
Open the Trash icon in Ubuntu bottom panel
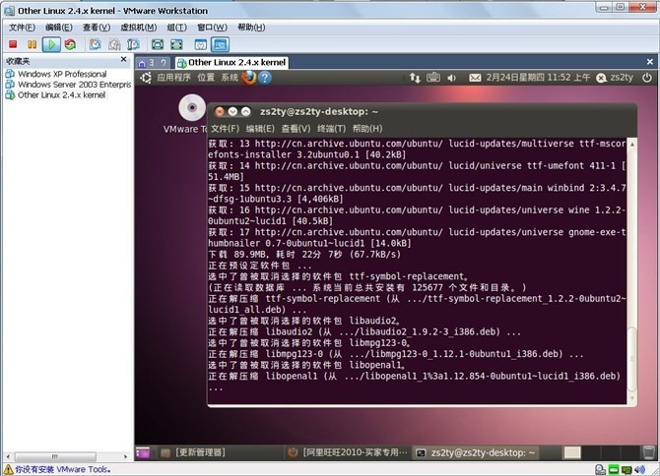[650, 452]
